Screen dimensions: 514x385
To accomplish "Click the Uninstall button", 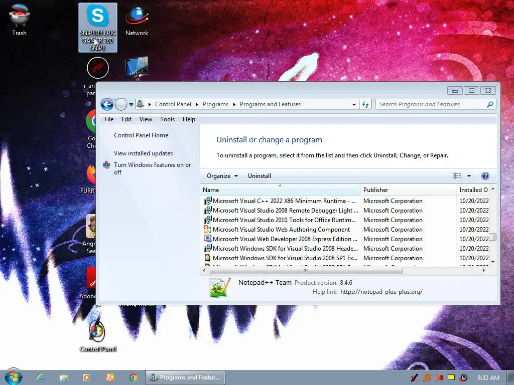I will pos(260,176).
